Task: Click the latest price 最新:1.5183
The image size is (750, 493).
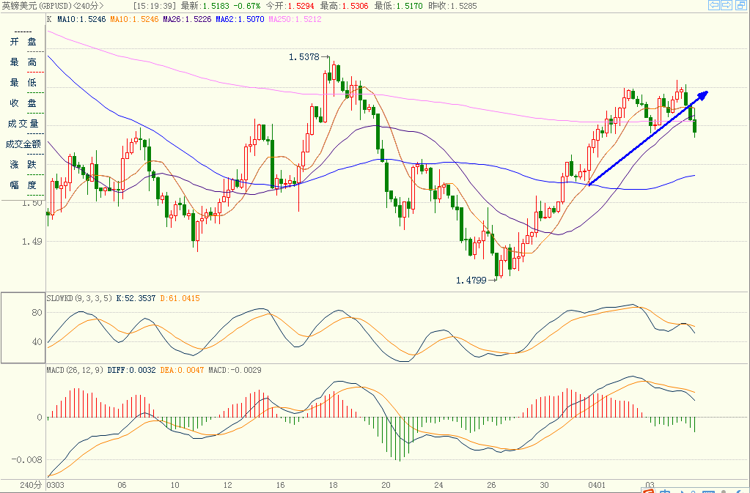Action: tap(205, 6)
